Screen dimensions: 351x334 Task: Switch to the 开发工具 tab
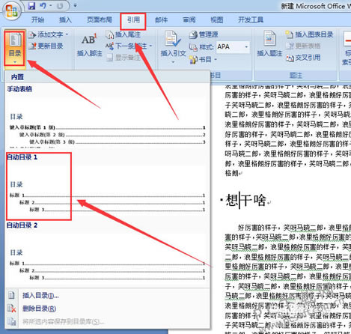click(251, 19)
